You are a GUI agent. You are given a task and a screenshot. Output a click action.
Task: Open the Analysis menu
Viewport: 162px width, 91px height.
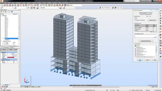click(29, 3)
